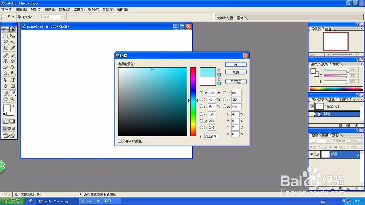Pick a color in the saturation-brightness field
This screenshot has width=365, height=205.
coord(153,102)
